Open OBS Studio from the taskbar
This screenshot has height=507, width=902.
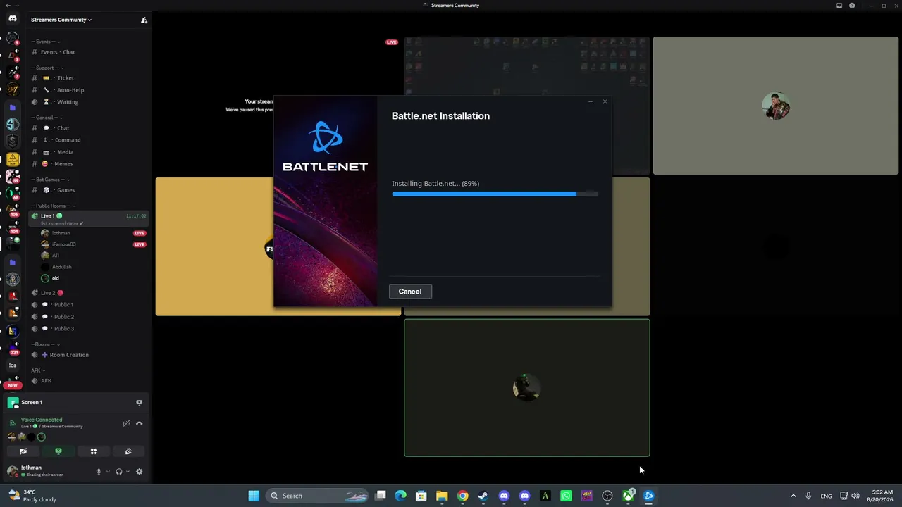tap(607, 496)
